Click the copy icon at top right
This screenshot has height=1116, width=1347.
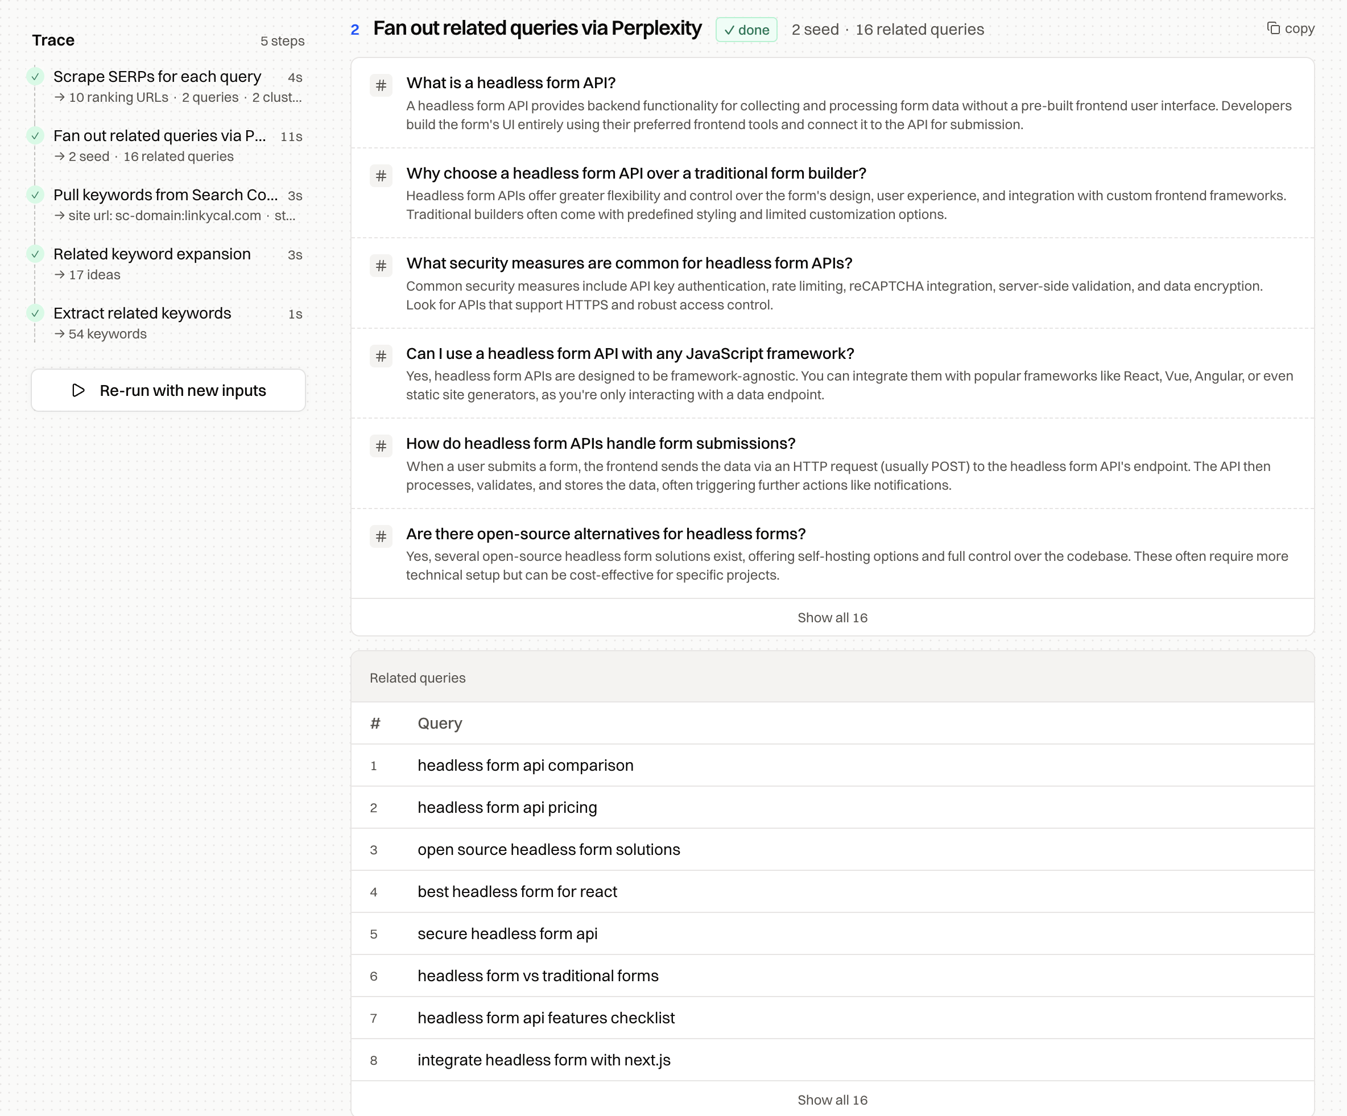click(1273, 28)
